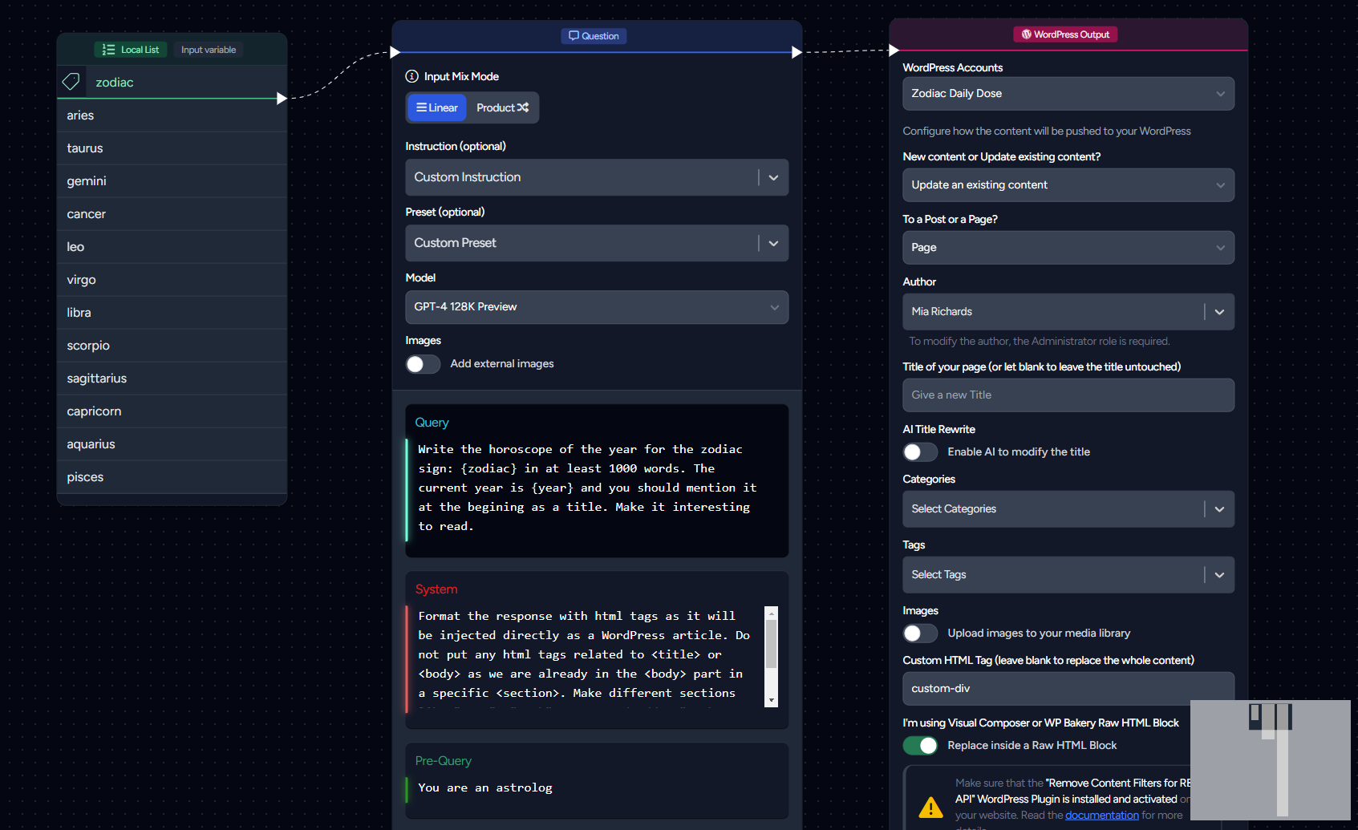Image resolution: width=1358 pixels, height=830 pixels.
Task: Select the gemini list row
Action: (172, 181)
